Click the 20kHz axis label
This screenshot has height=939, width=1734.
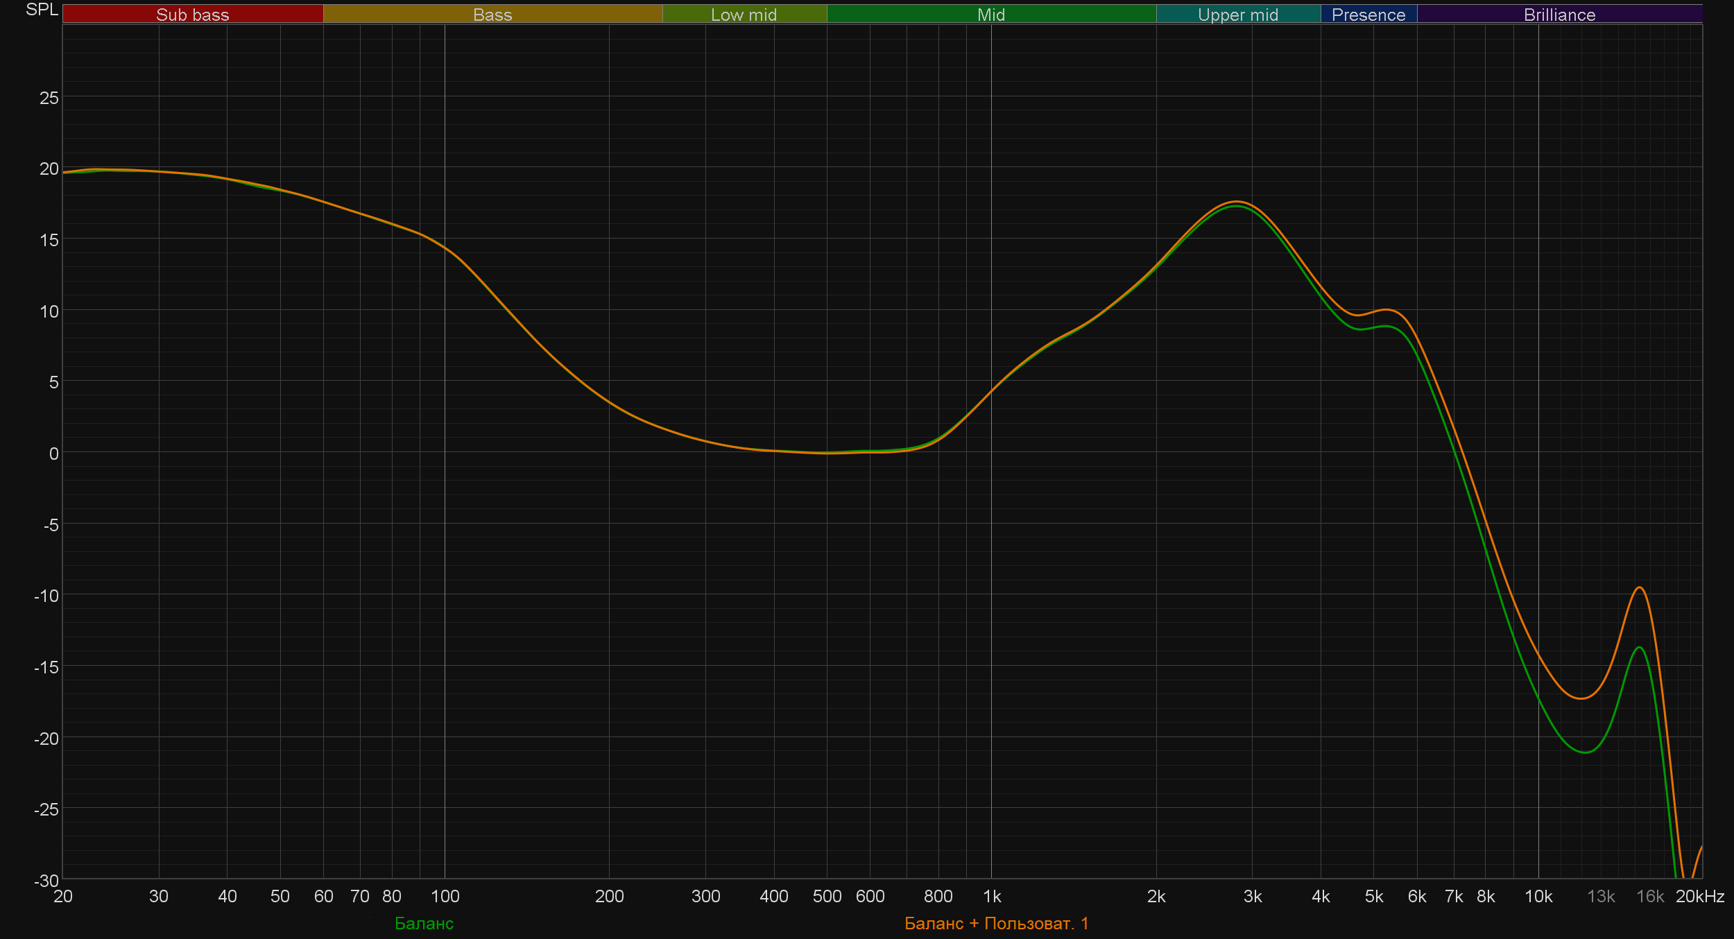click(1699, 896)
